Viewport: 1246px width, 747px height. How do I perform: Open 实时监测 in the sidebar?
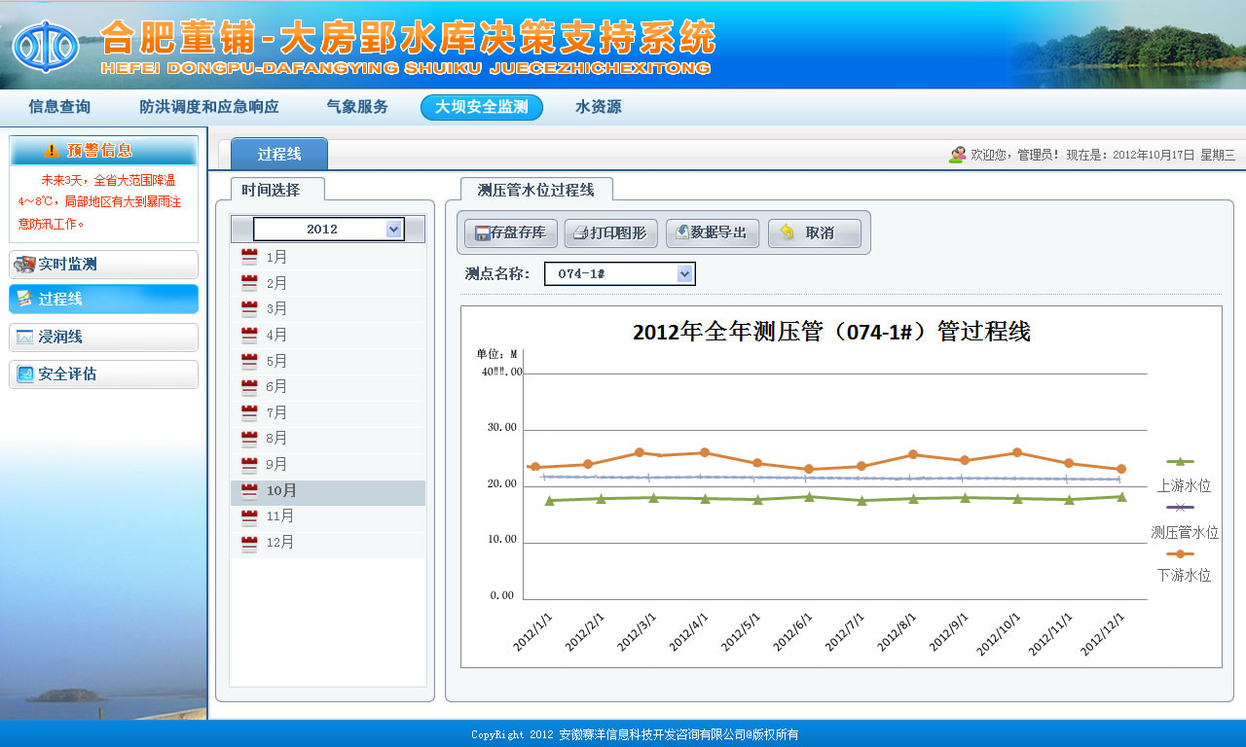(103, 265)
